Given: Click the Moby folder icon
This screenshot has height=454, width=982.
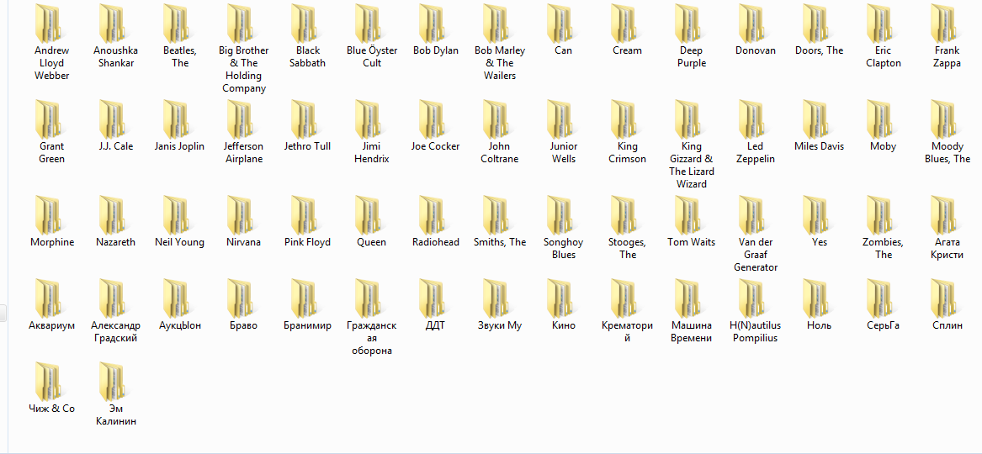Looking at the screenshot, I should coord(880,119).
